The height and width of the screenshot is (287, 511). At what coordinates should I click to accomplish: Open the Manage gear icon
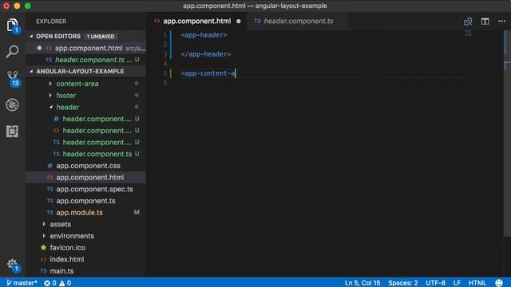coord(12,264)
